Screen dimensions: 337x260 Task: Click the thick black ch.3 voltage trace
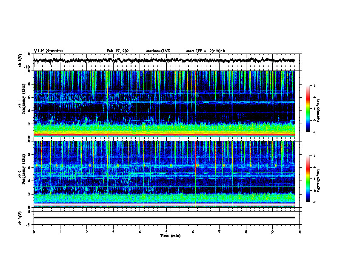(164, 218)
